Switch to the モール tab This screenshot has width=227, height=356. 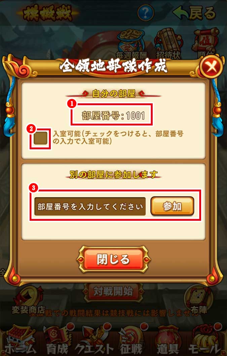[x=205, y=341]
